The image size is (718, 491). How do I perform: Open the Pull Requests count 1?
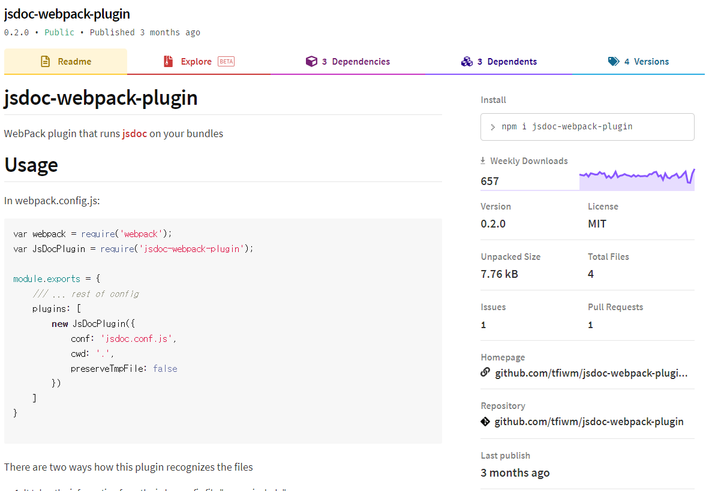click(x=590, y=325)
